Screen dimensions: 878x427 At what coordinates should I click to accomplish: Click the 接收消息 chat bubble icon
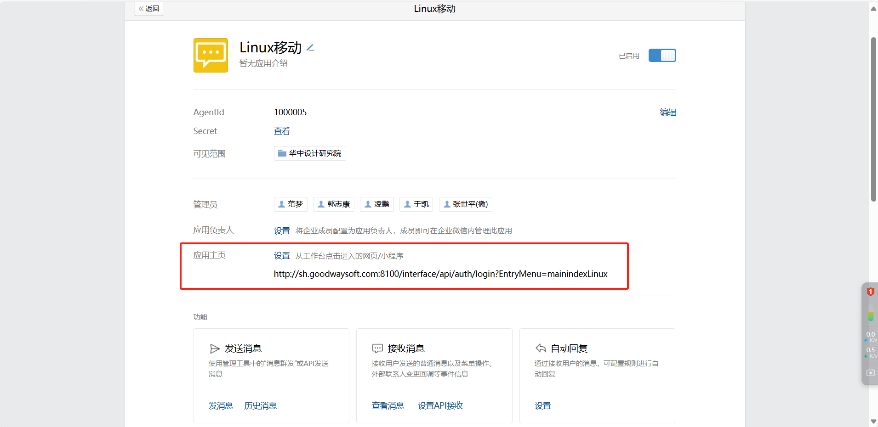point(377,349)
